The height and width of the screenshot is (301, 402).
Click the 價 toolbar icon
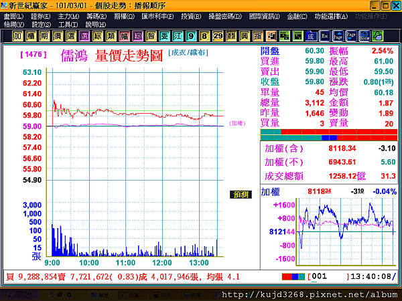click(58, 36)
